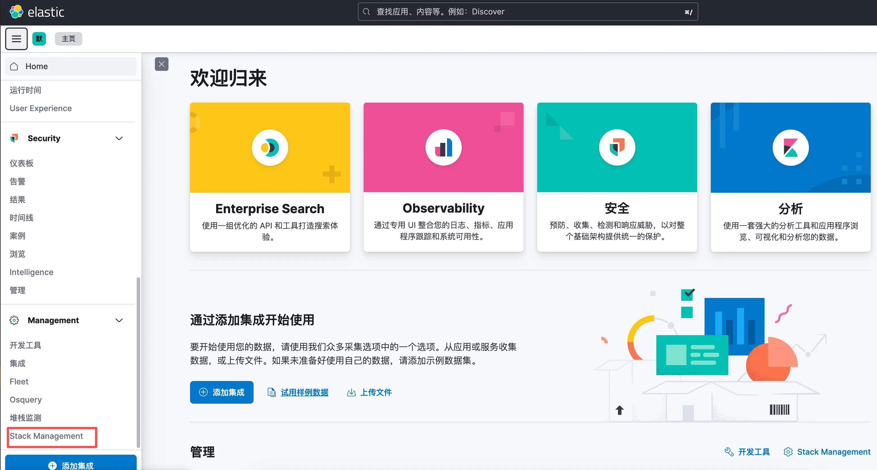Open Stack Management in sidebar
The height and width of the screenshot is (470, 877).
[46, 436]
